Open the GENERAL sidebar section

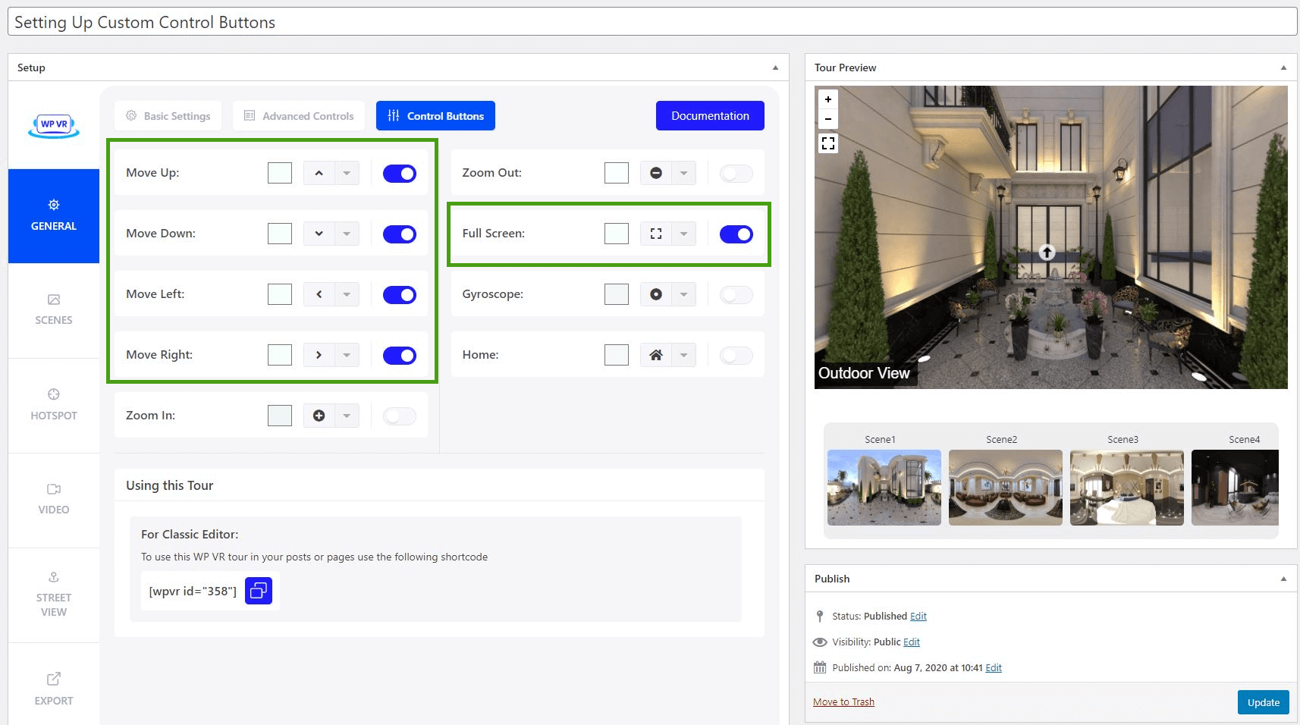point(54,216)
